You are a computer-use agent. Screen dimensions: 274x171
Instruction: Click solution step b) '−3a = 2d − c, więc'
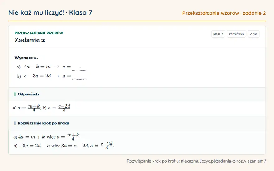point(37,146)
